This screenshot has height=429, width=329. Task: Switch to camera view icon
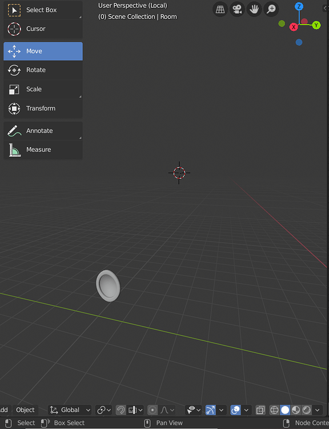tap(237, 10)
